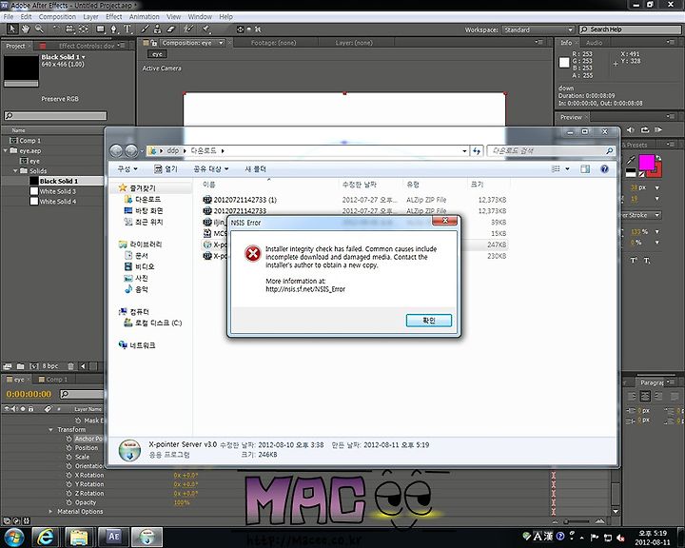Click the 열기 button in Explorer toolbar
Image resolution: width=685 pixels, height=548 pixels.
pos(166,169)
